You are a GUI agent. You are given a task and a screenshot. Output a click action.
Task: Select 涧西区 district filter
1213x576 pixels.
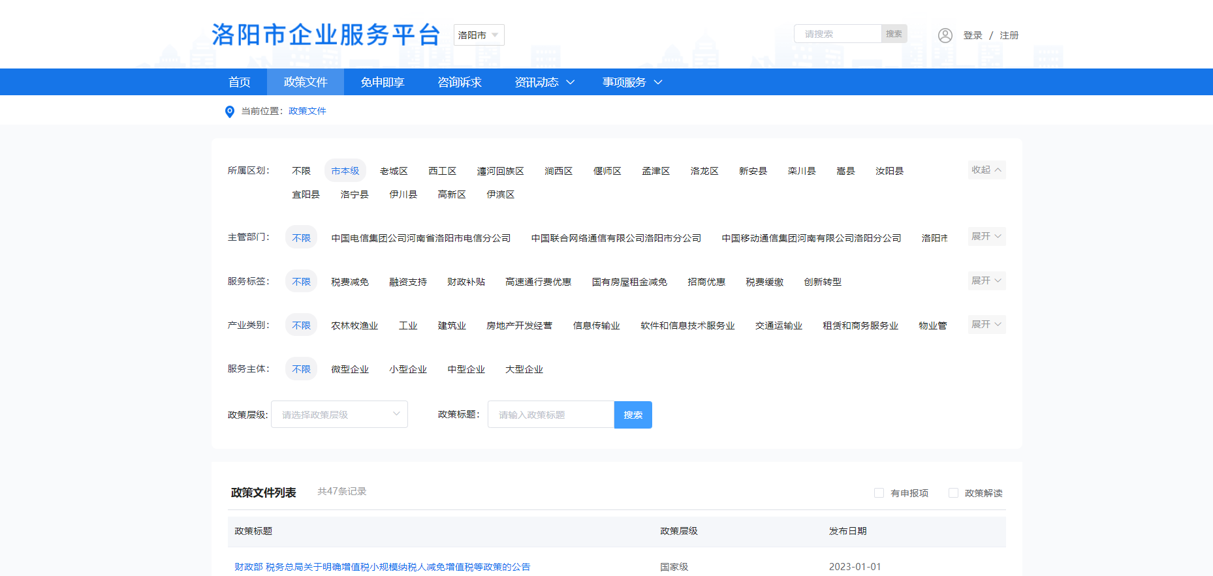click(x=558, y=171)
